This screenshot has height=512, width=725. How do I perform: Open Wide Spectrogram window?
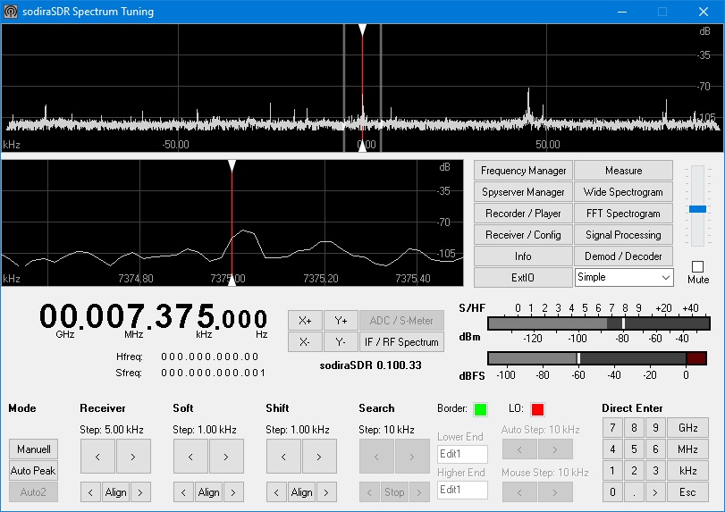[623, 192]
